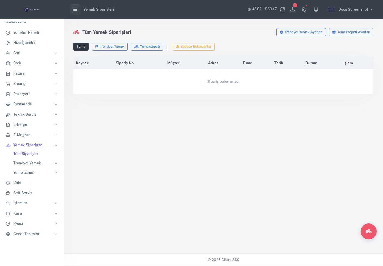Collapse the Yemek Siparişleri menu
383x266 pixels.
(56, 145)
